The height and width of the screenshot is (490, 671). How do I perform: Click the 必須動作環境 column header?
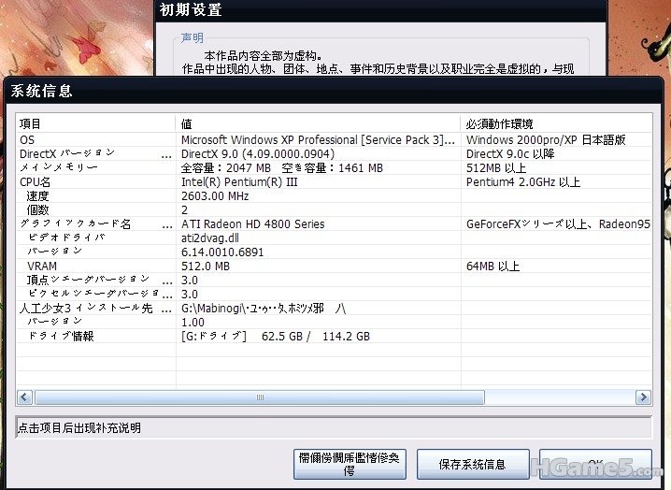(556, 123)
